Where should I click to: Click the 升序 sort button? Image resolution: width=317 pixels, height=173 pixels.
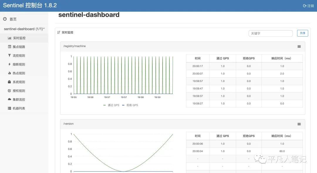(302, 33)
